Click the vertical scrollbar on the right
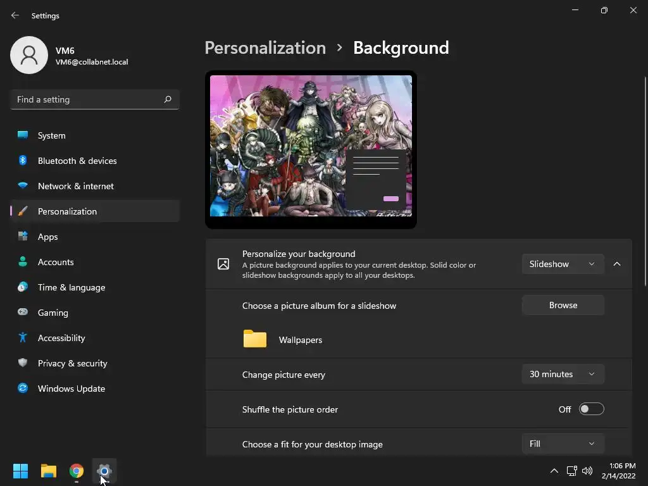 tap(645, 181)
